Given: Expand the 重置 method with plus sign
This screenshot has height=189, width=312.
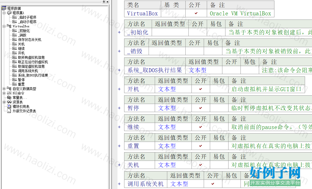Looking at the screenshot, I should click(x=119, y=146).
